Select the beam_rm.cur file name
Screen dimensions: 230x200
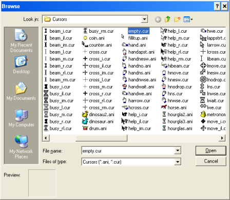point(63,80)
